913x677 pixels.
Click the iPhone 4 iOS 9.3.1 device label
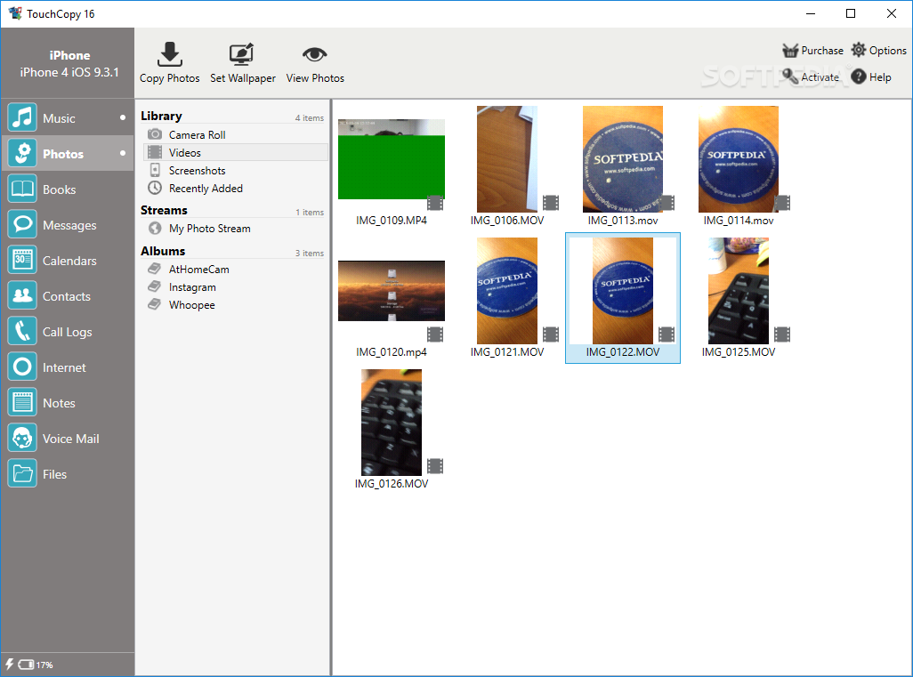pos(69,72)
